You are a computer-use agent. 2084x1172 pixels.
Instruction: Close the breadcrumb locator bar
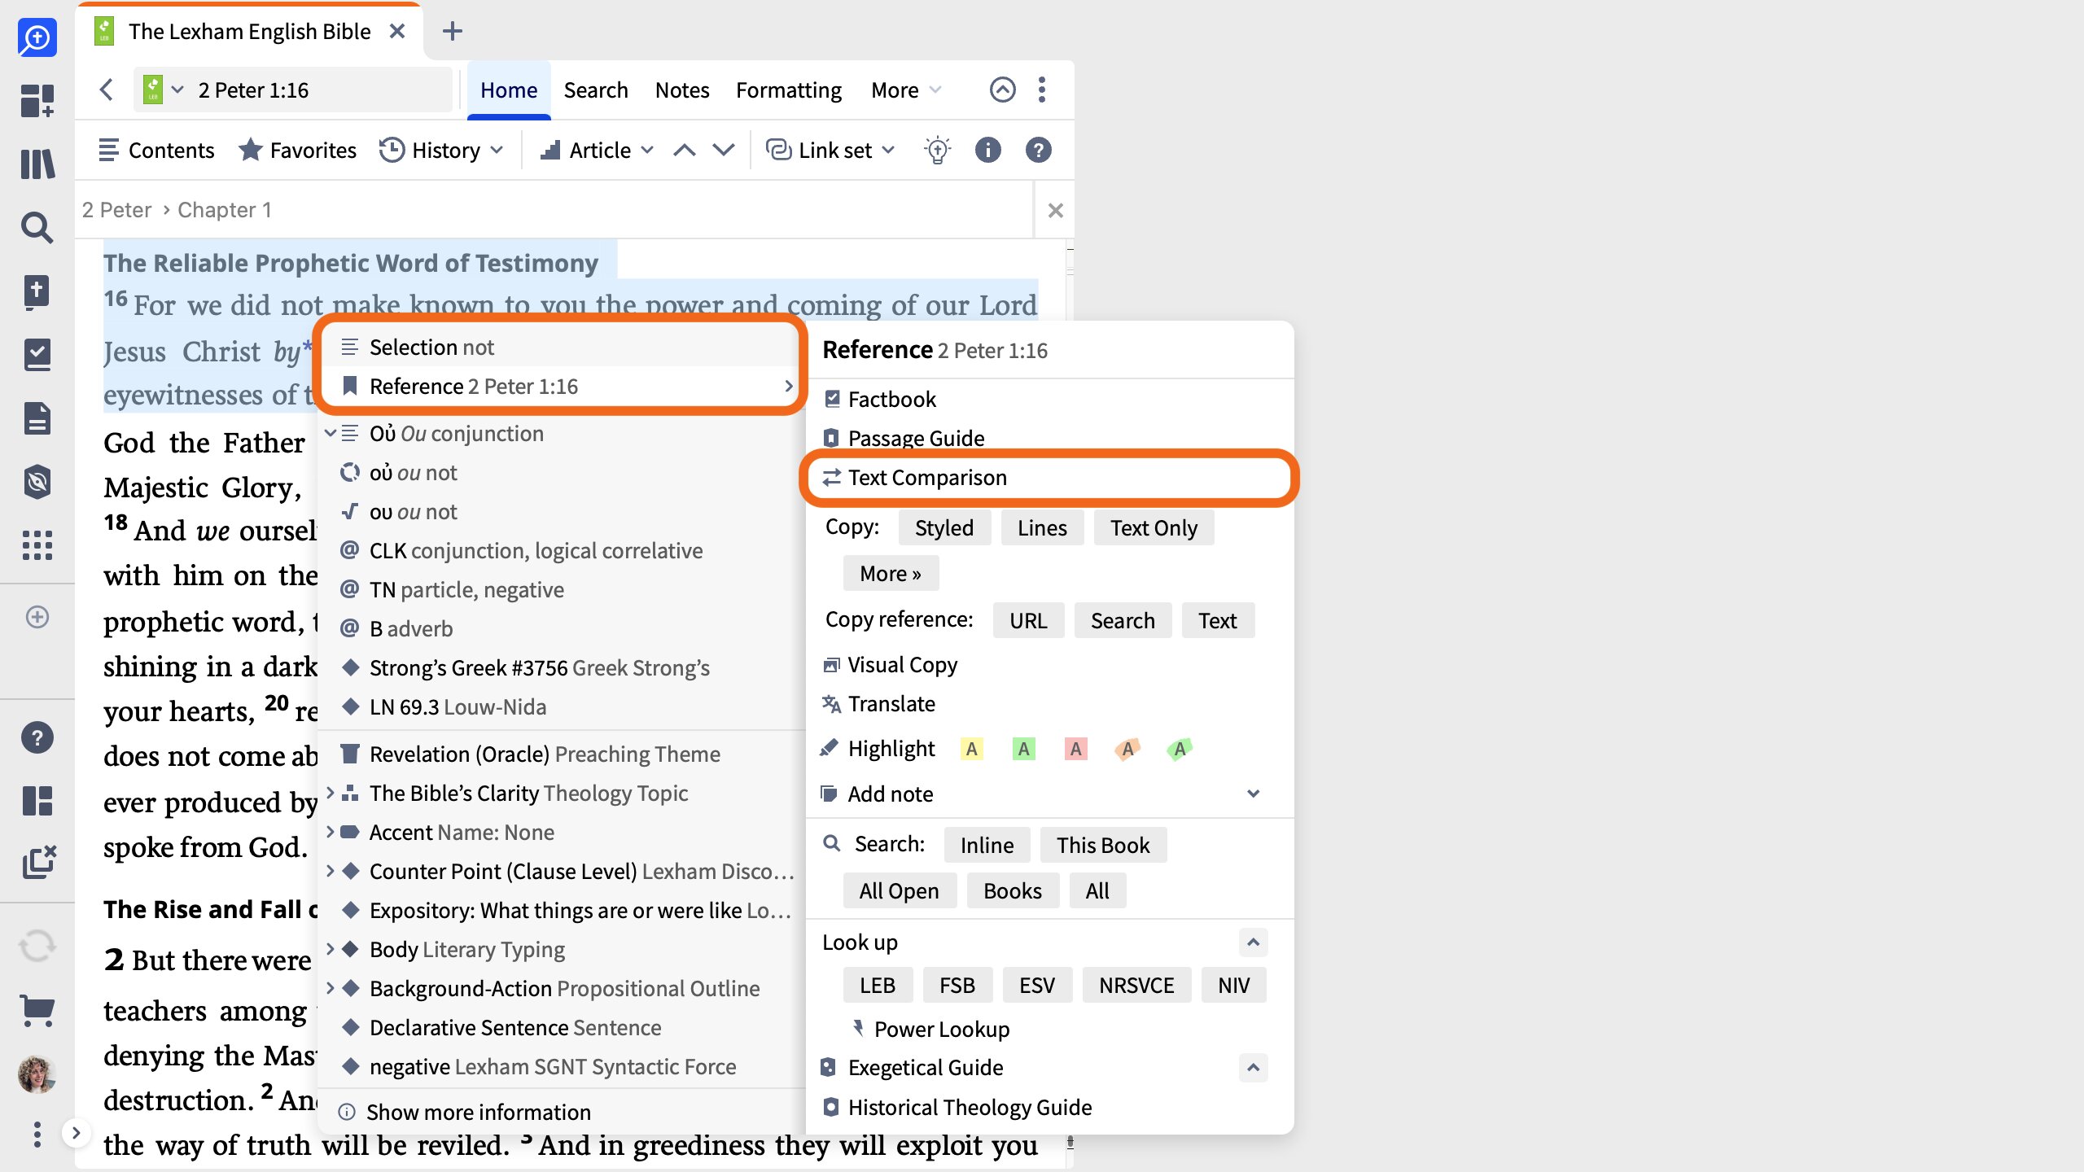1055,210
